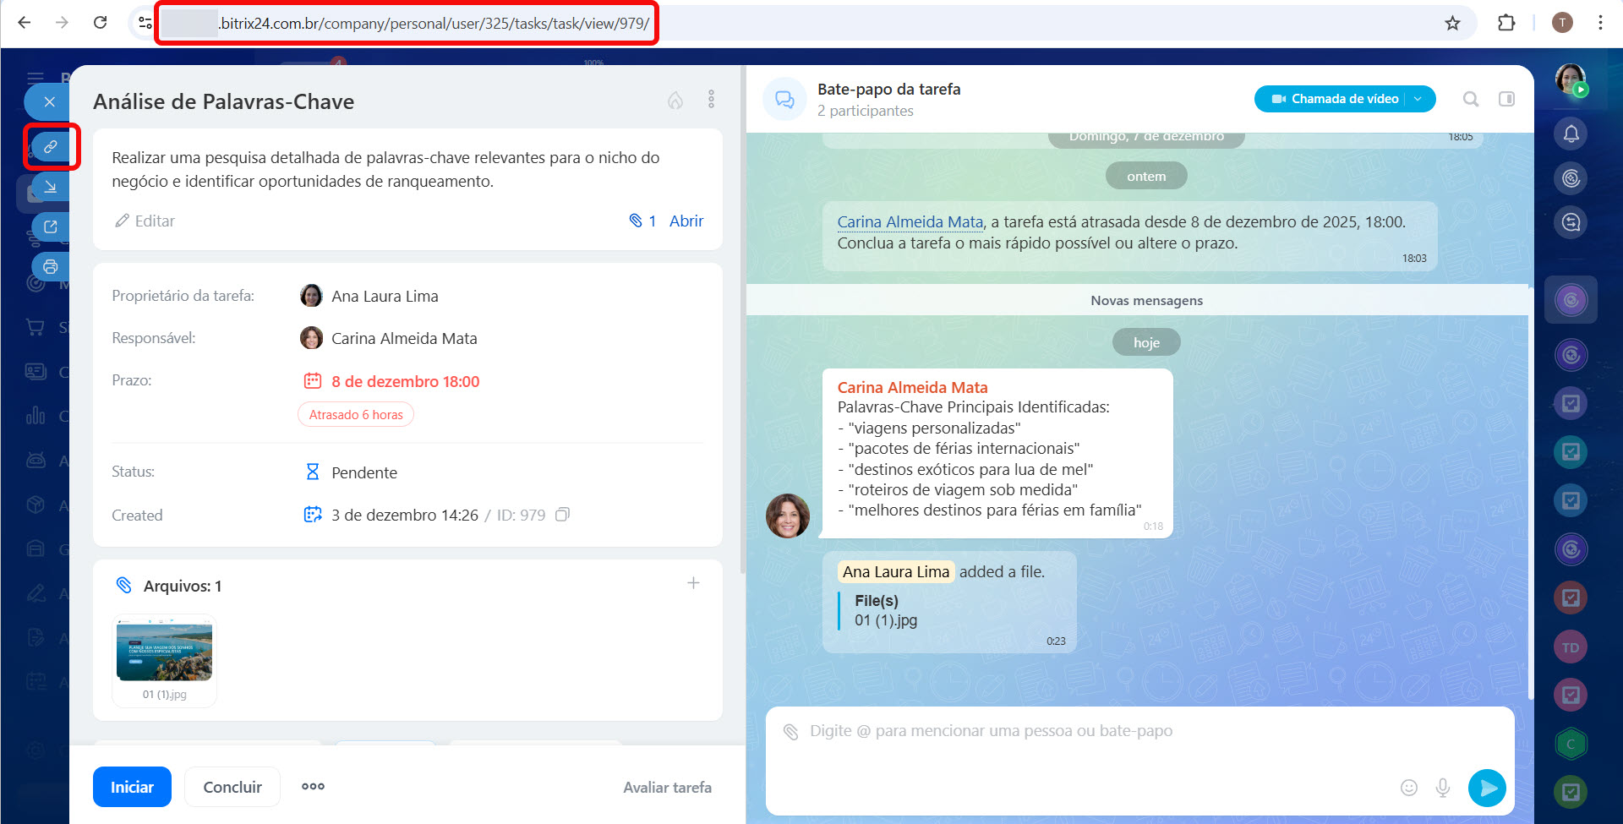Copy the task ID 979
The height and width of the screenshot is (824, 1623).
tap(562, 515)
